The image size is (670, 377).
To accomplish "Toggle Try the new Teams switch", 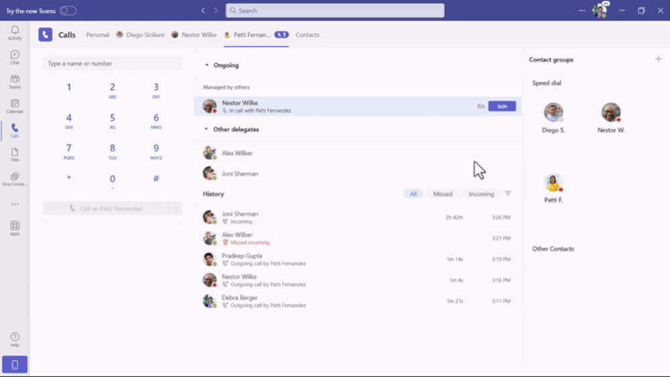I will (68, 11).
